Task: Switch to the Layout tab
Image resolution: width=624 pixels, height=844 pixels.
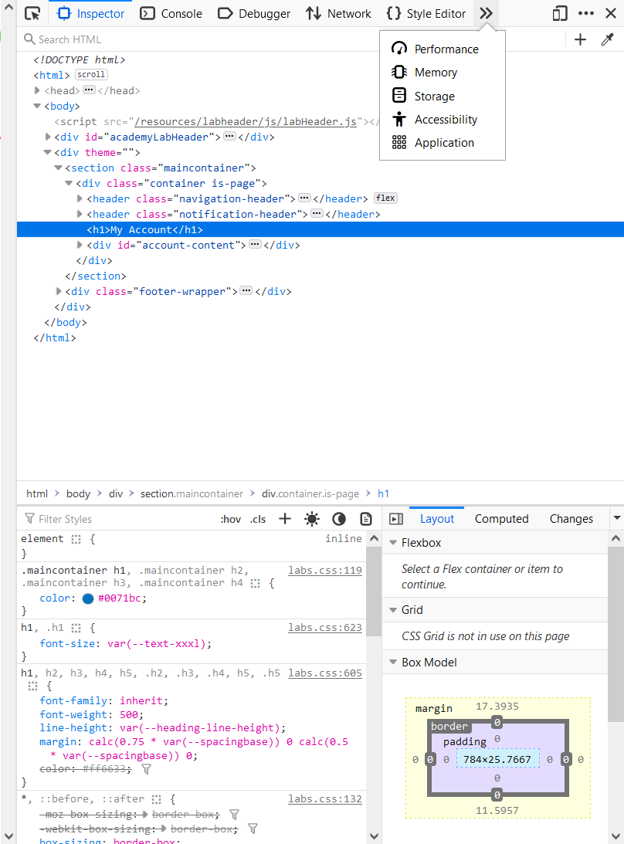Action: click(436, 519)
